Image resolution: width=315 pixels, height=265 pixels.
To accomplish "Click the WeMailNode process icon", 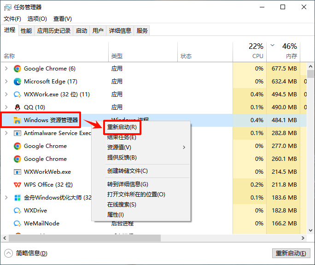I will (17, 224).
